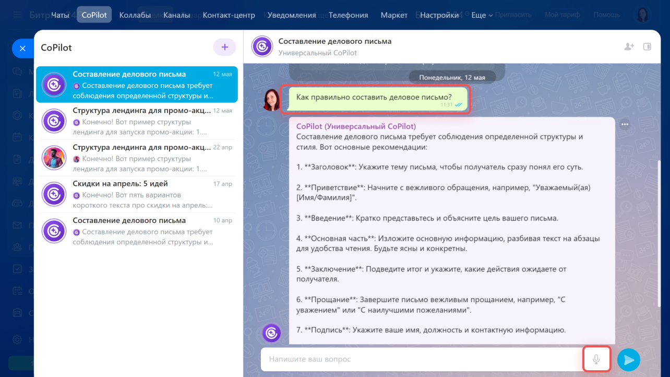Create a new CoPilot chat with plus button
This screenshot has width=670, height=377.
225,47
